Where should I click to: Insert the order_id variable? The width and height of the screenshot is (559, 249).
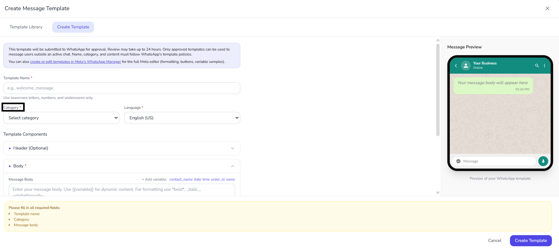(218, 179)
